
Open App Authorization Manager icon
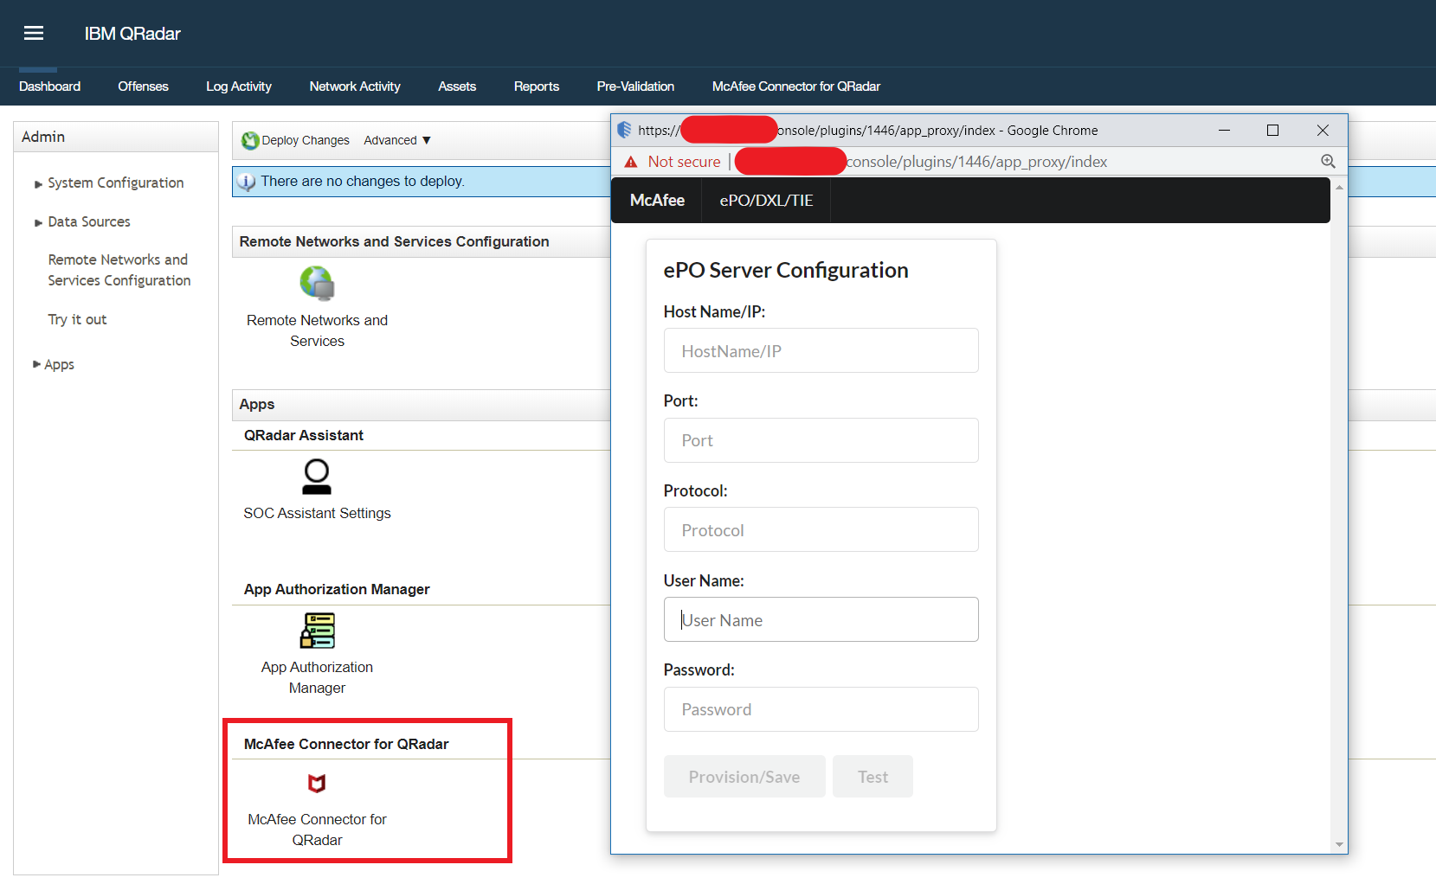pyautogui.click(x=317, y=631)
